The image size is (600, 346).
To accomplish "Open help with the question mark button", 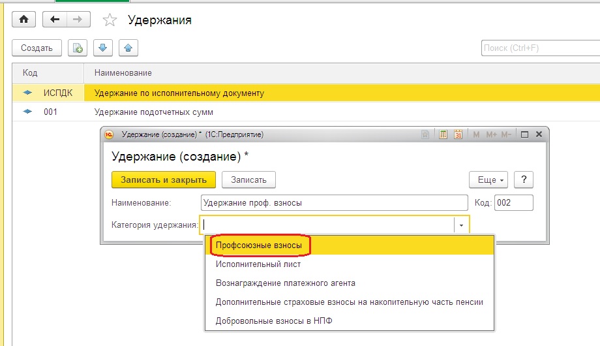I will coord(524,180).
